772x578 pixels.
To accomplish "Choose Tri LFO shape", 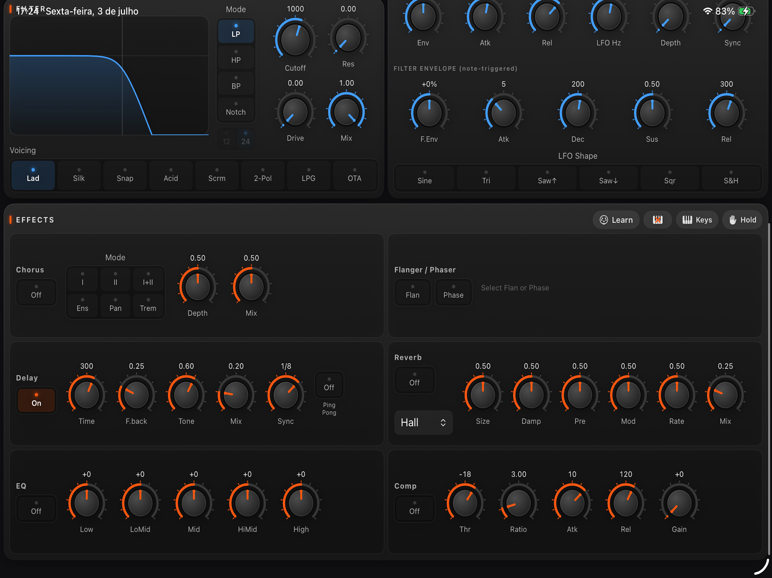I will point(486,178).
